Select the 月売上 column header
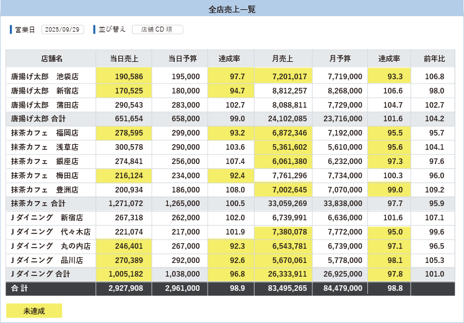The height and width of the screenshot is (323, 464). (282, 59)
